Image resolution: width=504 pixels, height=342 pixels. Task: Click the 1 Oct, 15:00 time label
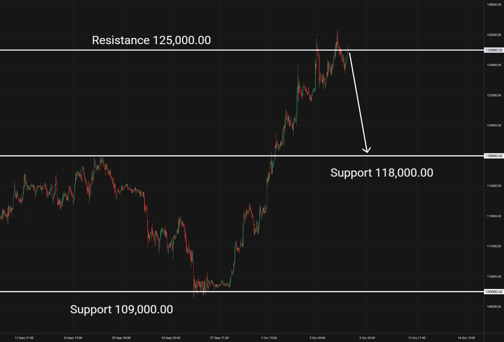[269, 338]
